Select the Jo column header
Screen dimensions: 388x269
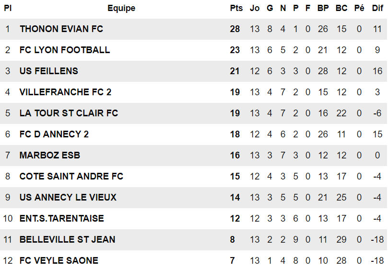255,8
